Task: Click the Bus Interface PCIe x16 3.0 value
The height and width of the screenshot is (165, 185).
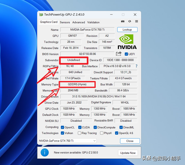Action: 117,66
